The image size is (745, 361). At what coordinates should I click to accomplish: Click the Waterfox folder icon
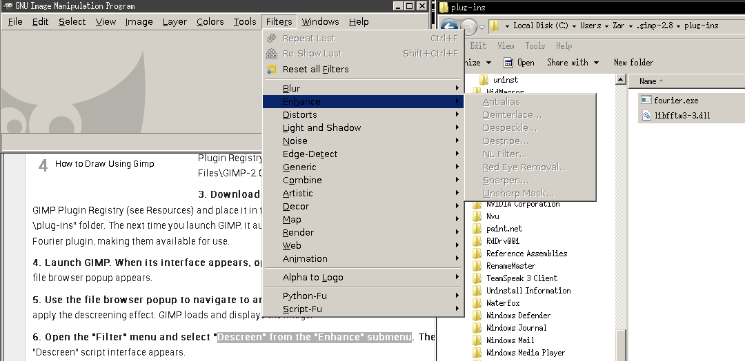477,303
